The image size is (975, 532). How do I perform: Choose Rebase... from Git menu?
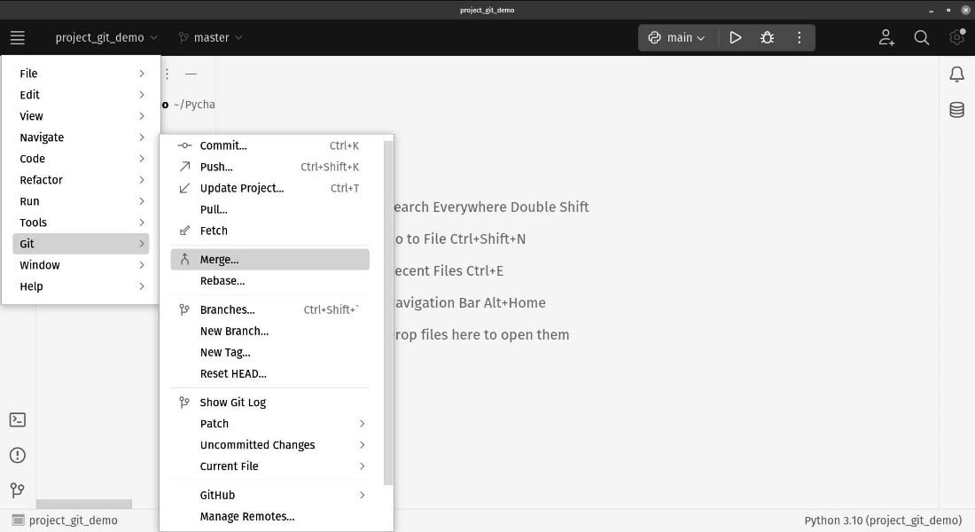click(x=269, y=280)
